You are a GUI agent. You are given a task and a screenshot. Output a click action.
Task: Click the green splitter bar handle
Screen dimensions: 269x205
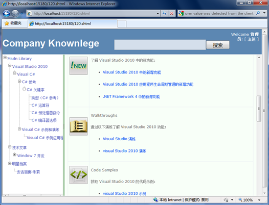[64, 126]
